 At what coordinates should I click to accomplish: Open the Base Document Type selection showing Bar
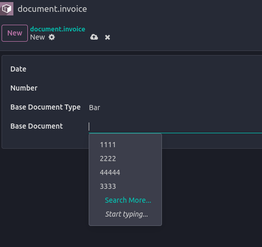pyautogui.click(x=175, y=108)
